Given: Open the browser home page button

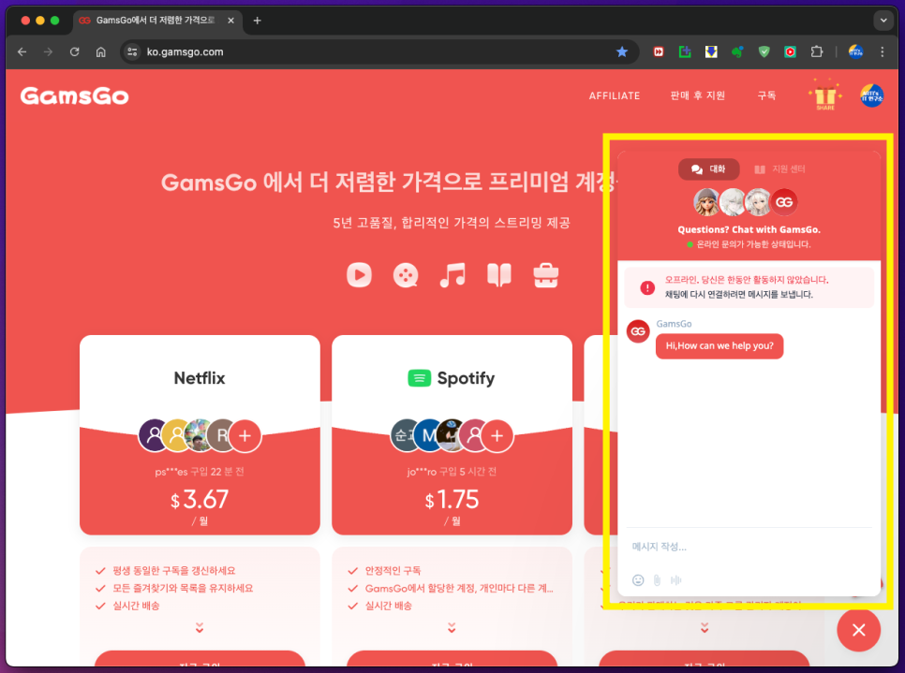Looking at the screenshot, I should coord(100,51).
